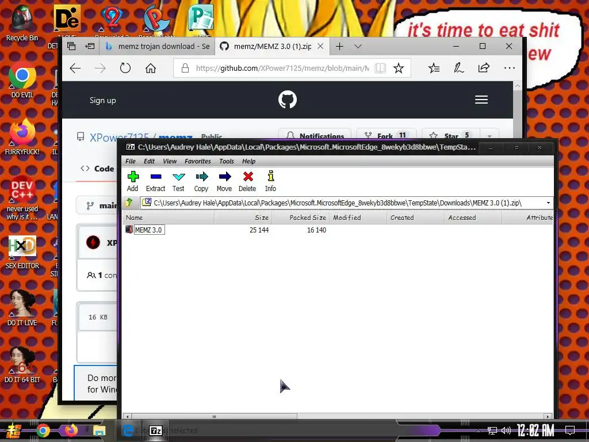
Task: Switch to memz trojan download tab in Edge
Action: [158, 46]
